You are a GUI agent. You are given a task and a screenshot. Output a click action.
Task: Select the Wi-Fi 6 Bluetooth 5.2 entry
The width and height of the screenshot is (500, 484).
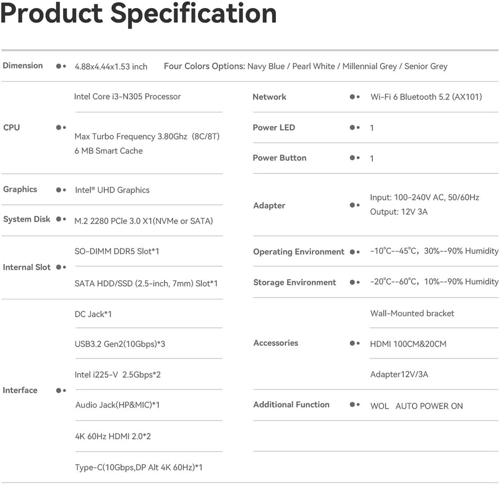click(x=426, y=97)
